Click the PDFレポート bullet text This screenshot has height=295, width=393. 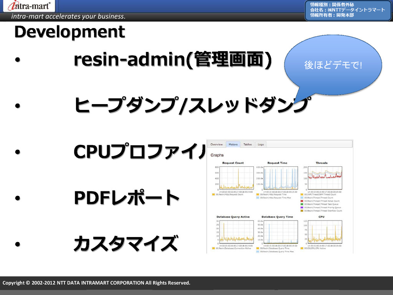[x=127, y=198]
